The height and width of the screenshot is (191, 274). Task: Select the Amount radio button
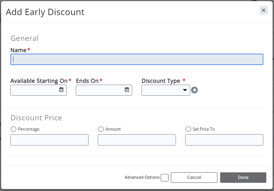(101, 129)
